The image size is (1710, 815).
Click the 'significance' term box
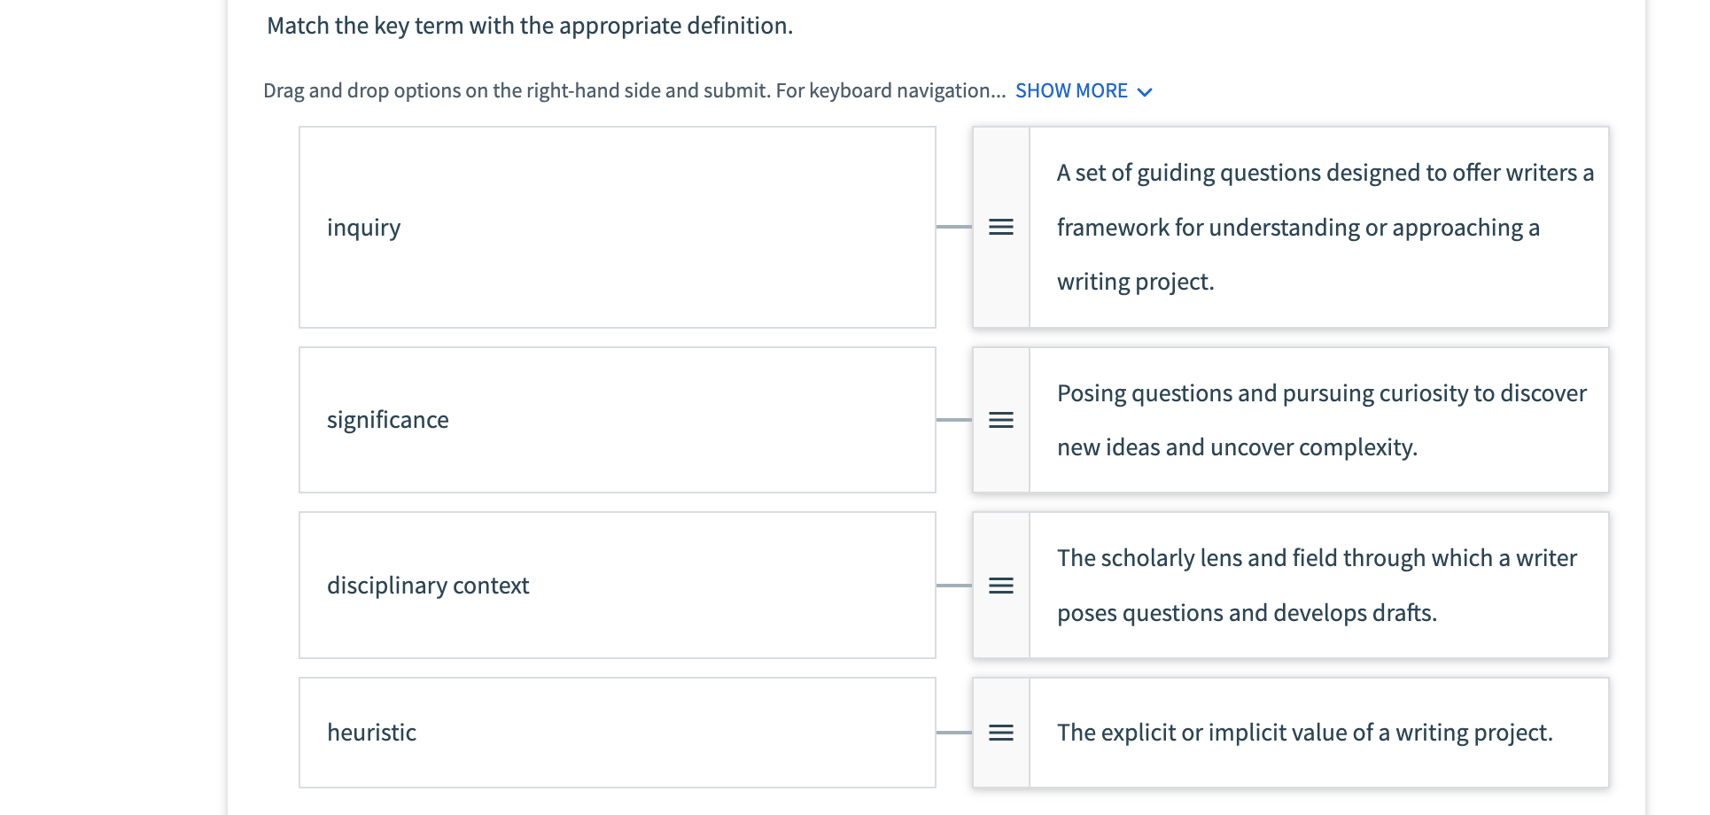pos(617,420)
